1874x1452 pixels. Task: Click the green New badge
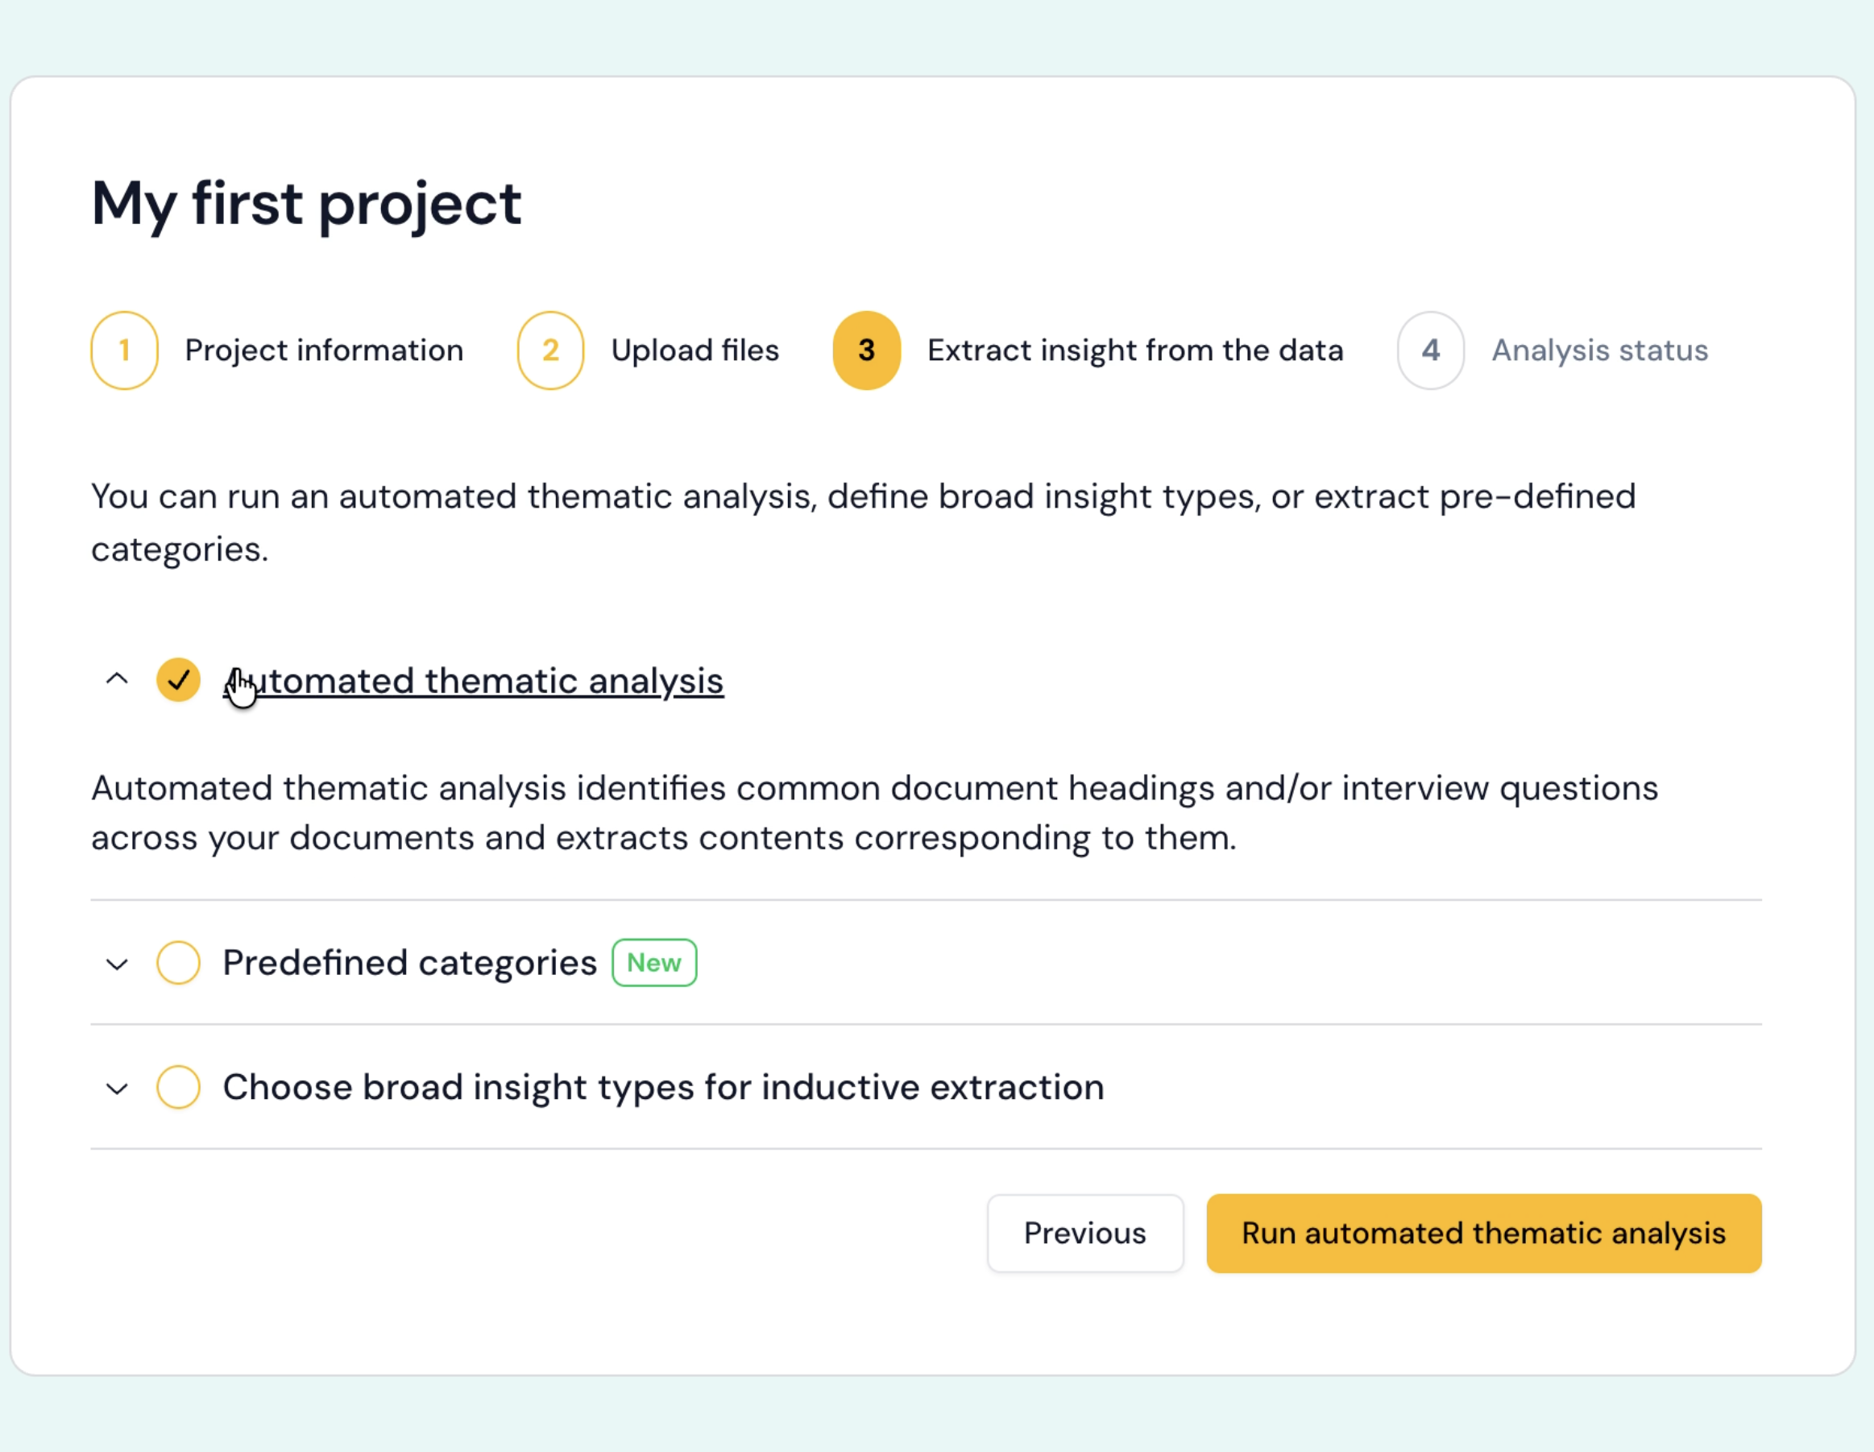[654, 963]
